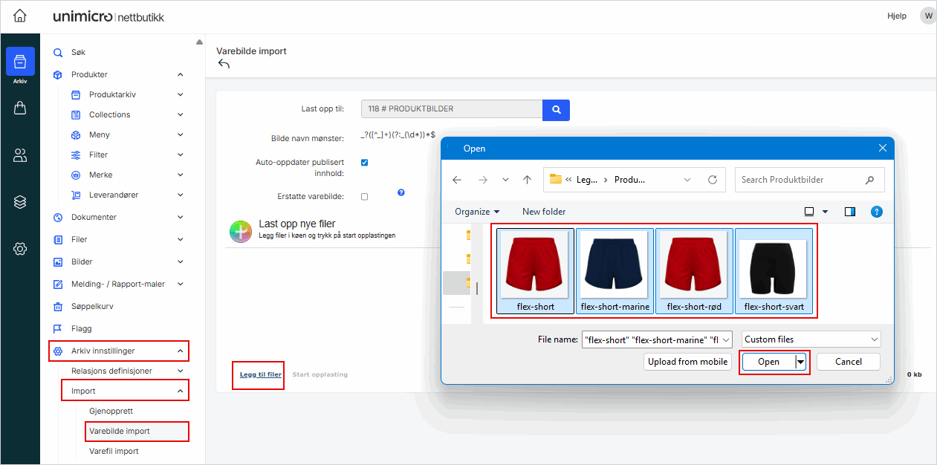Open the users sidebar icon
937x465 pixels.
tap(20, 155)
